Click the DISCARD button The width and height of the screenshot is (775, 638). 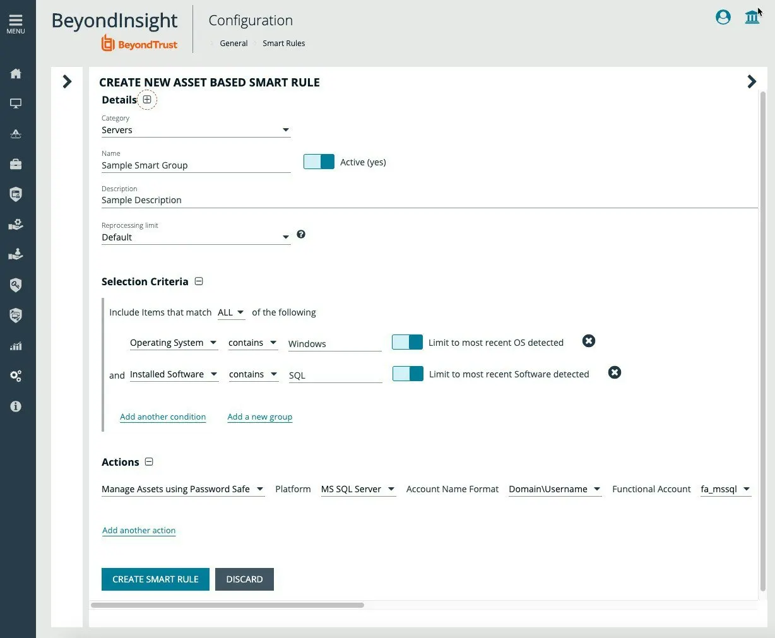[x=244, y=579]
